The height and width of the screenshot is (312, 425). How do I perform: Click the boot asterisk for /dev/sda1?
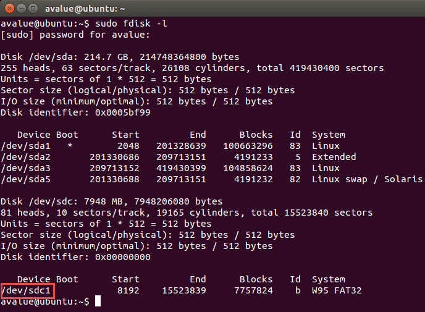pos(70,146)
